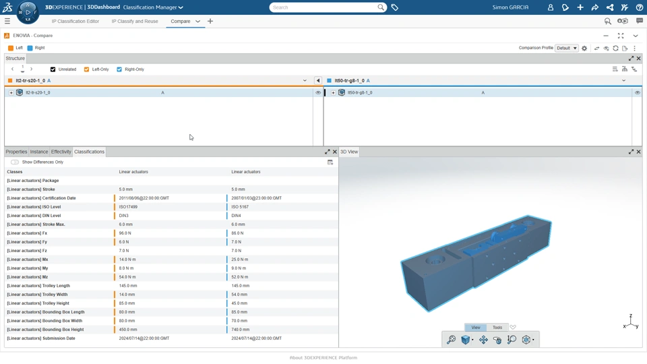The height and width of the screenshot is (364, 647).
Task: Toggle the Left-Only checkbox
Action: point(87,69)
